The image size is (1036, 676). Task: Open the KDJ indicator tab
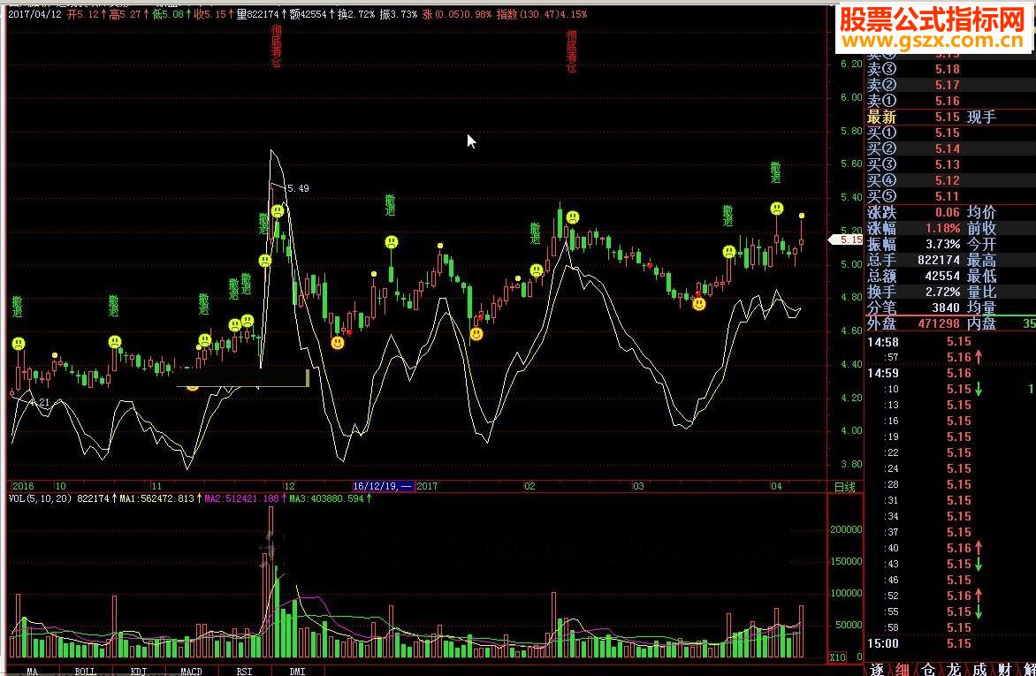pyautogui.click(x=139, y=671)
